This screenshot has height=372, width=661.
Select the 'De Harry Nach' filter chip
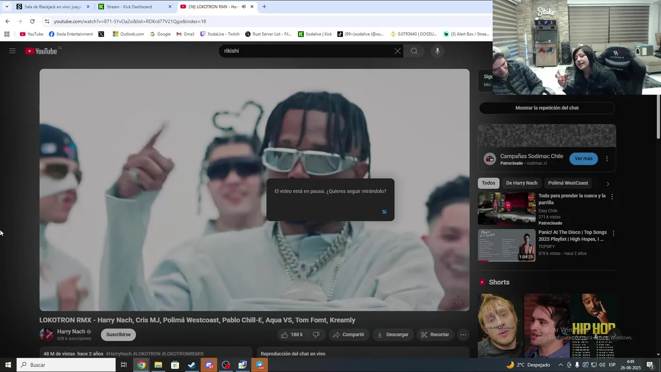pyautogui.click(x=522, y=183)
